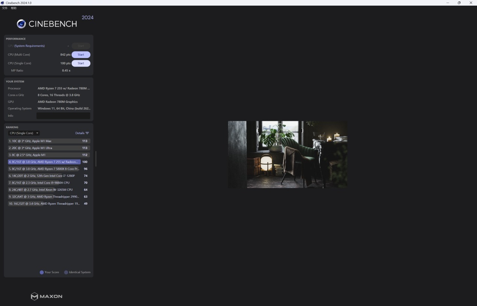Viewport: 477px width, 306px height.
Task: Click the Maxon logo at bottom
Action: click(47, 296)
